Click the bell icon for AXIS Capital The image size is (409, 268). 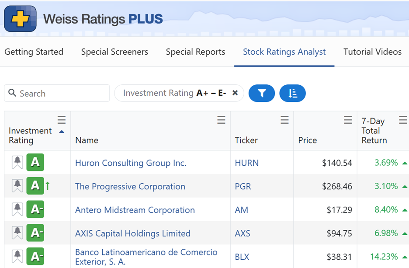point(17,233)
